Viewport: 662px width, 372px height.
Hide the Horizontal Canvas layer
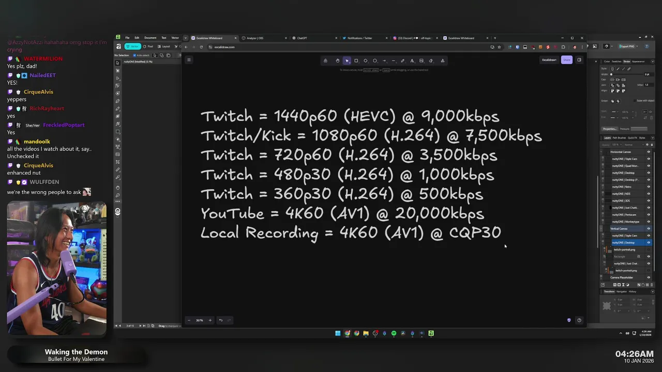649,152
